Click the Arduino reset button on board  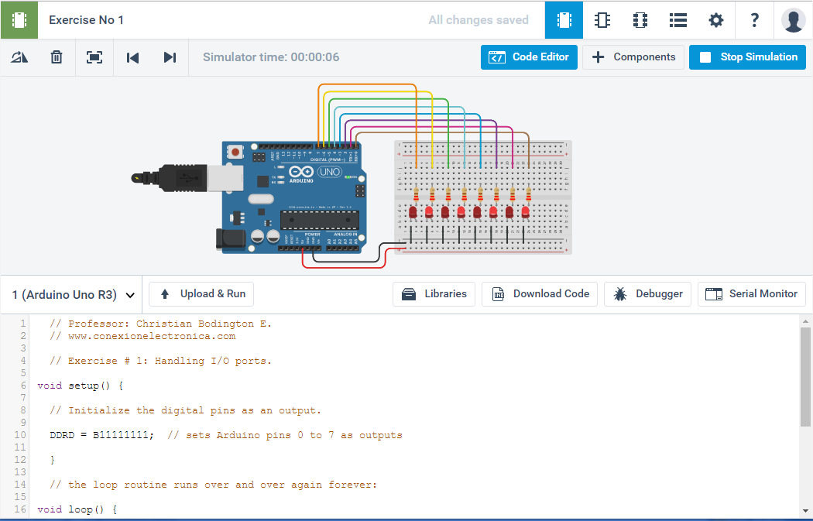click(235, 152)
